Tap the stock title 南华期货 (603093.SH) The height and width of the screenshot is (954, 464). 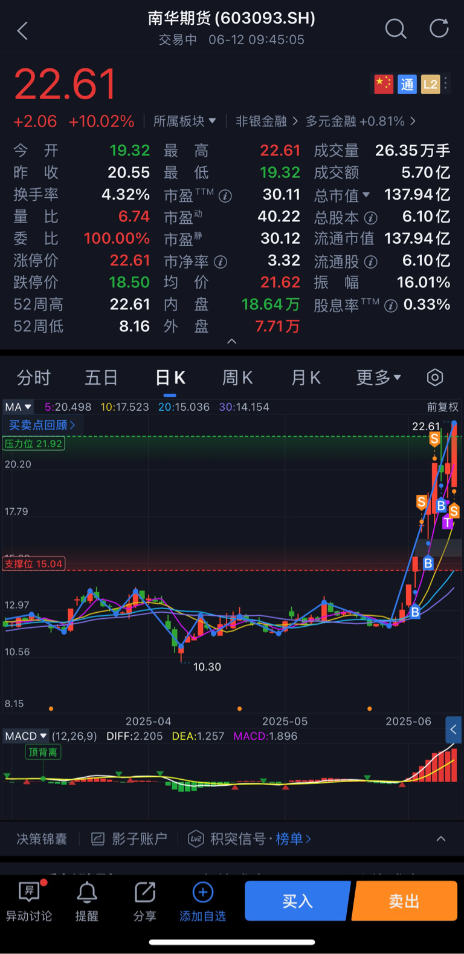pos(232,18)
